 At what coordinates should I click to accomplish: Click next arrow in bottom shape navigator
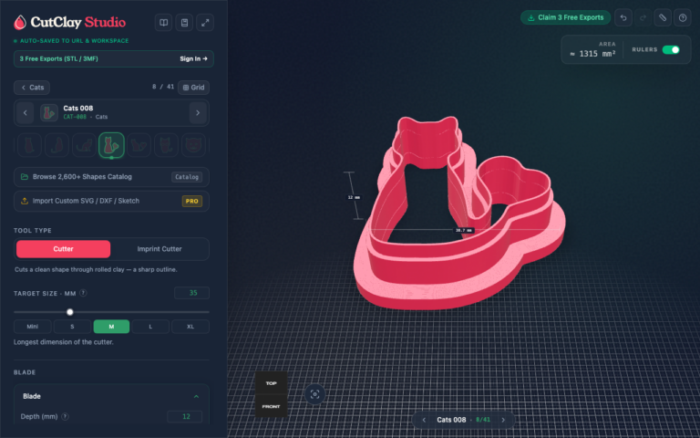503,420
